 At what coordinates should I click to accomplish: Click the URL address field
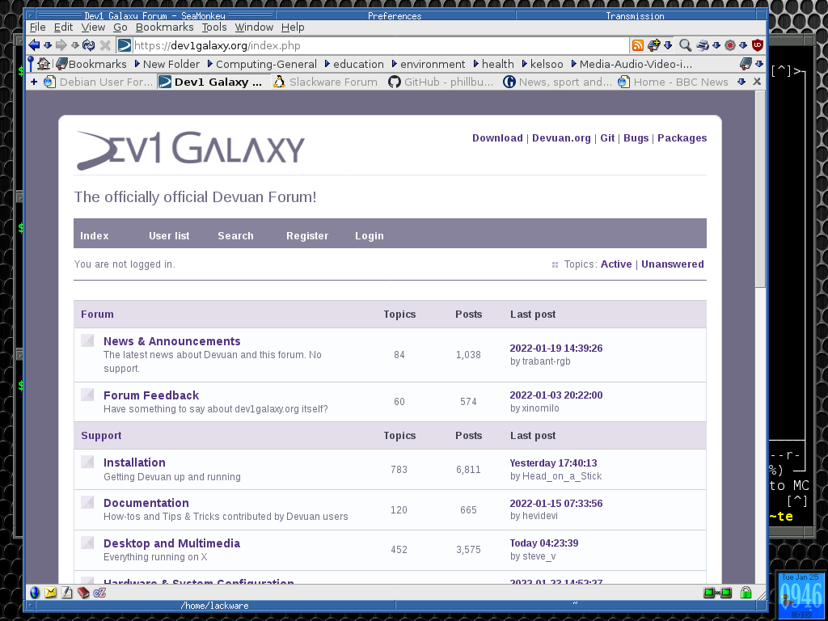point(380,45)
